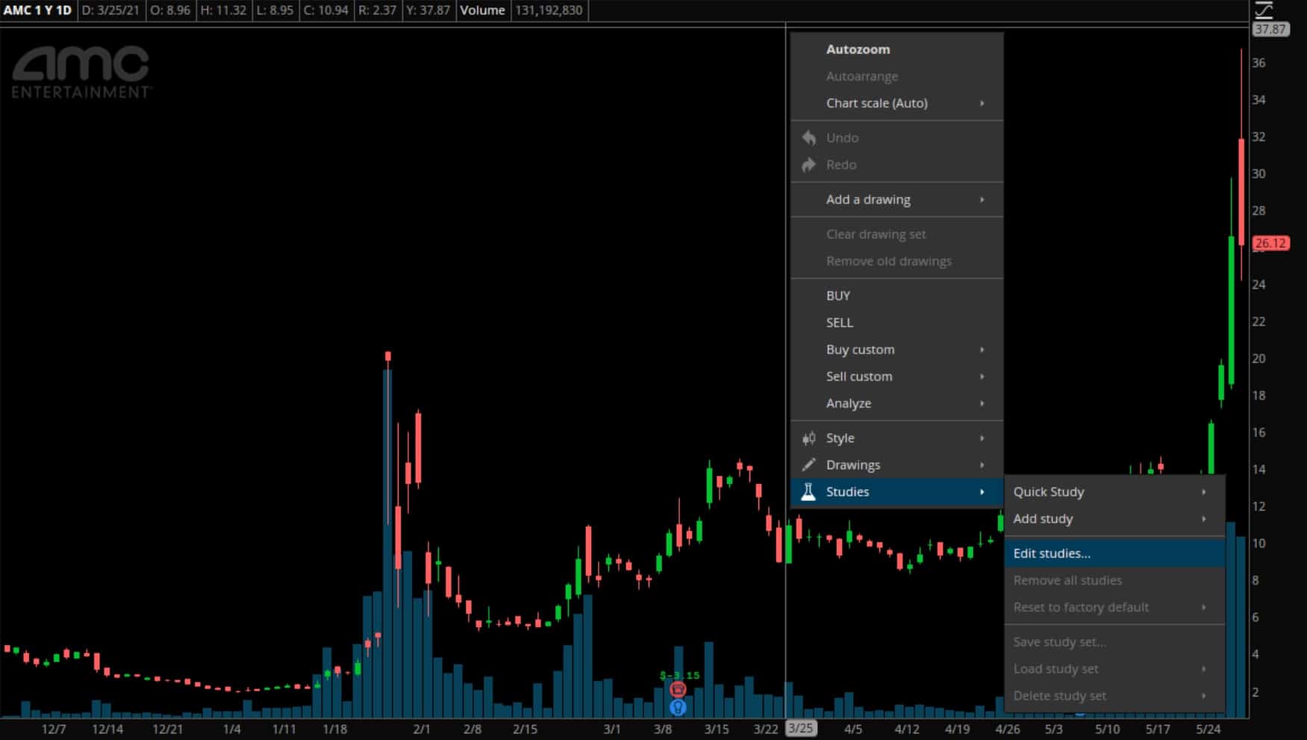Open the Add study submenu
The height and width of the screenshot is (740, 1307).
point(1115,518)
